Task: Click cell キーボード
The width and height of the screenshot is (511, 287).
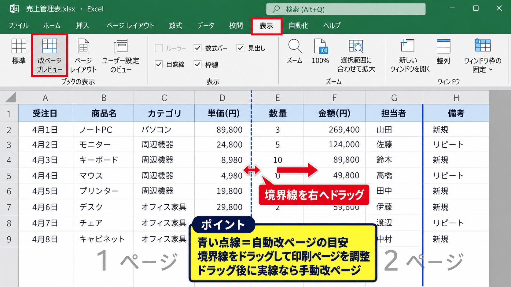Action: (x=104, y=160)
